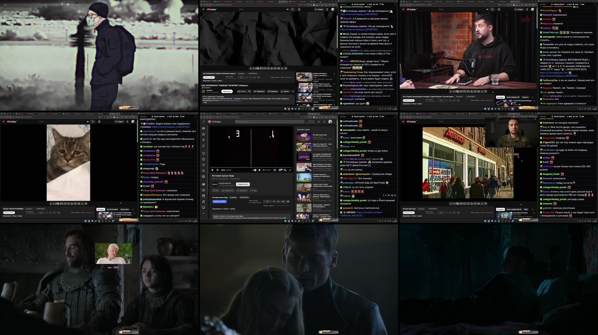Adjust alert volume slider in patriarchy panel
This screenshot has width=598, height=335.
click(x=287, y=77)
